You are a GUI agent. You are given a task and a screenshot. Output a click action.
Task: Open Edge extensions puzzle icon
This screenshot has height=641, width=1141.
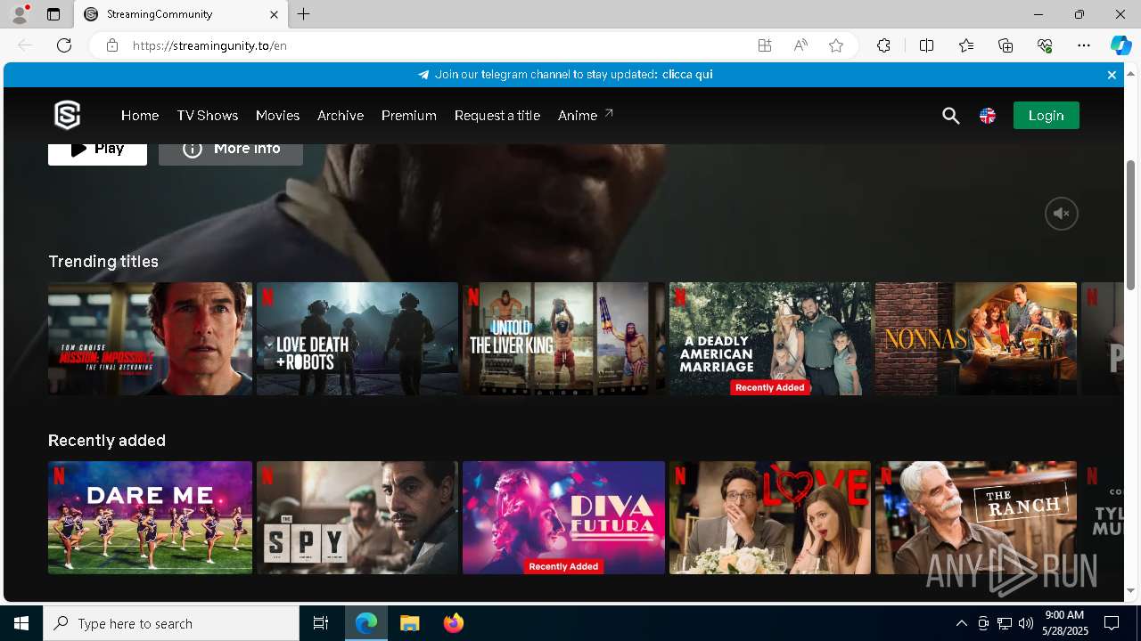coord(883,45)
